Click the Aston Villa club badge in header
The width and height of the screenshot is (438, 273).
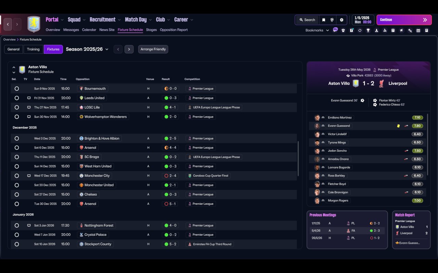point(34,24)
